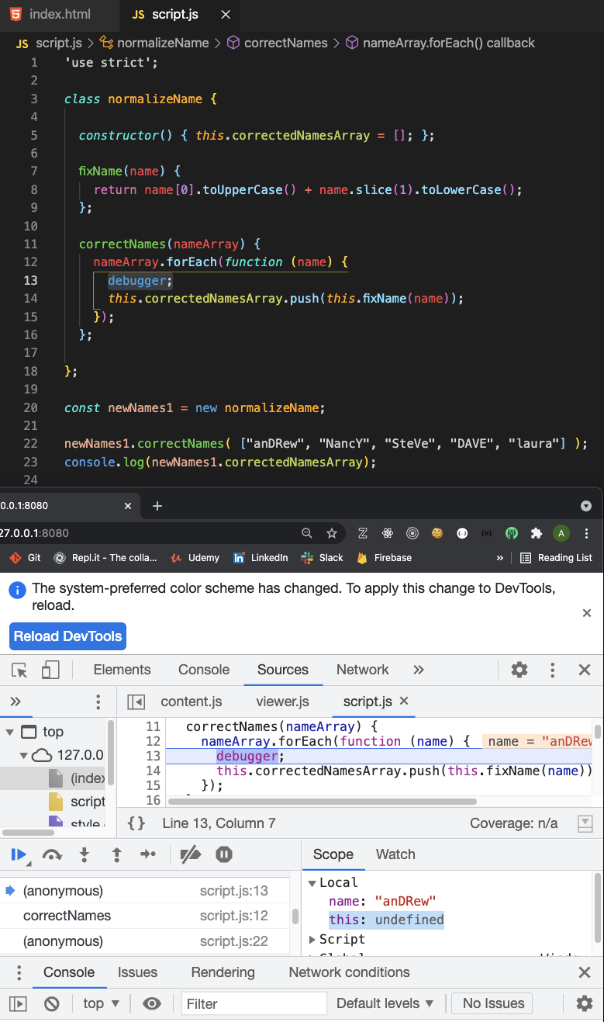Image resolution: width=604 pixels, height=1022 pixels.
Task: Select correctNames call stack frame
Action: coord(145,916)
